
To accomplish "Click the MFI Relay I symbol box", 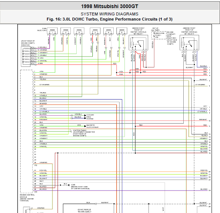I will click(x=138, y=43).
